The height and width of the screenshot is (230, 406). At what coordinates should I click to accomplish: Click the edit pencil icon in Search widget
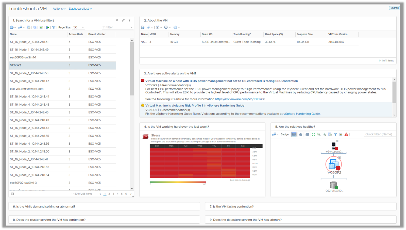(x=123, y=20)
